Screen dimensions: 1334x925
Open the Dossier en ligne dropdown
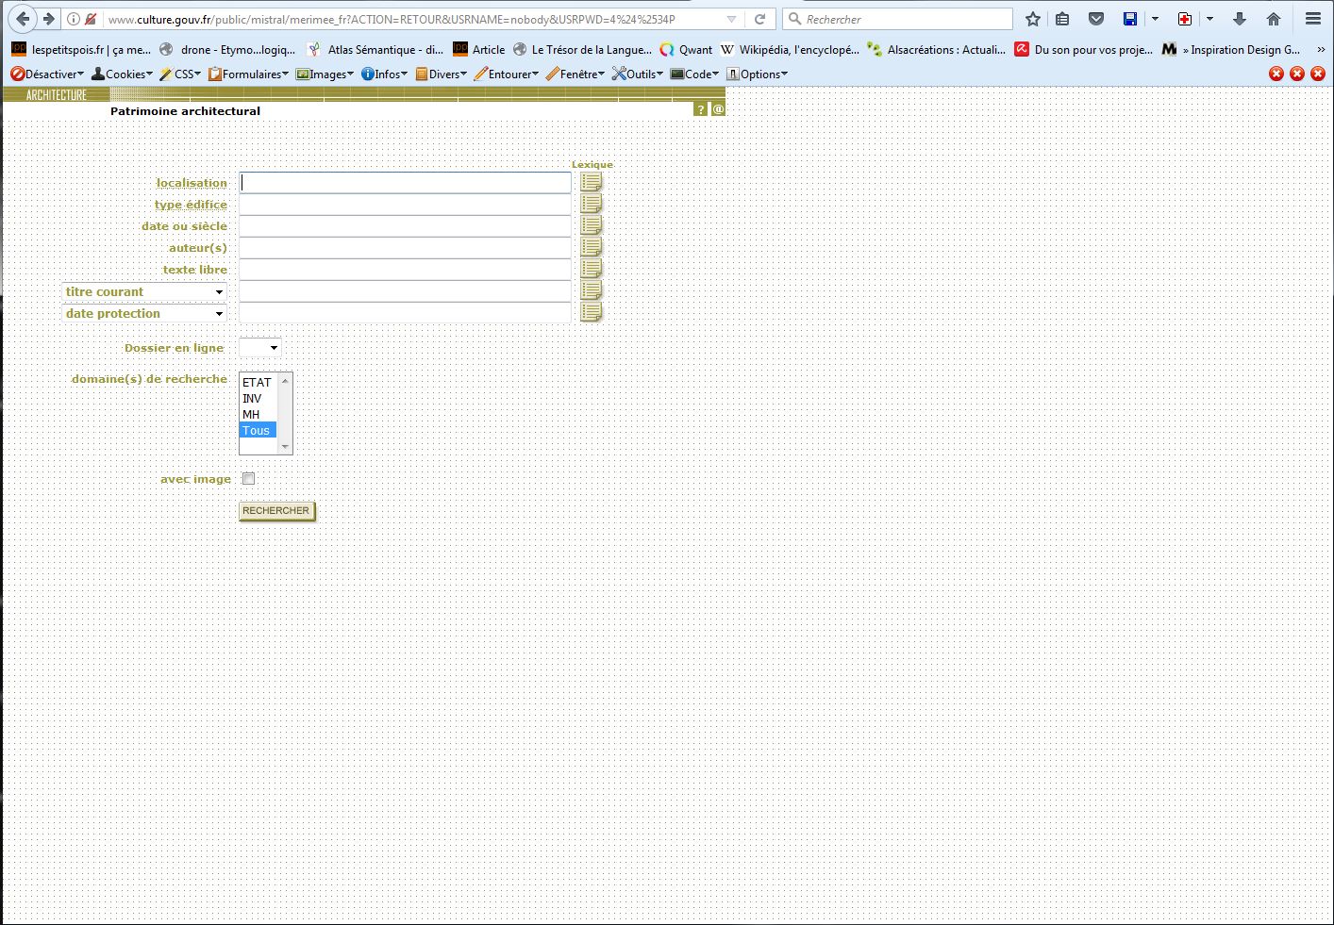click(x=260, y=348)
